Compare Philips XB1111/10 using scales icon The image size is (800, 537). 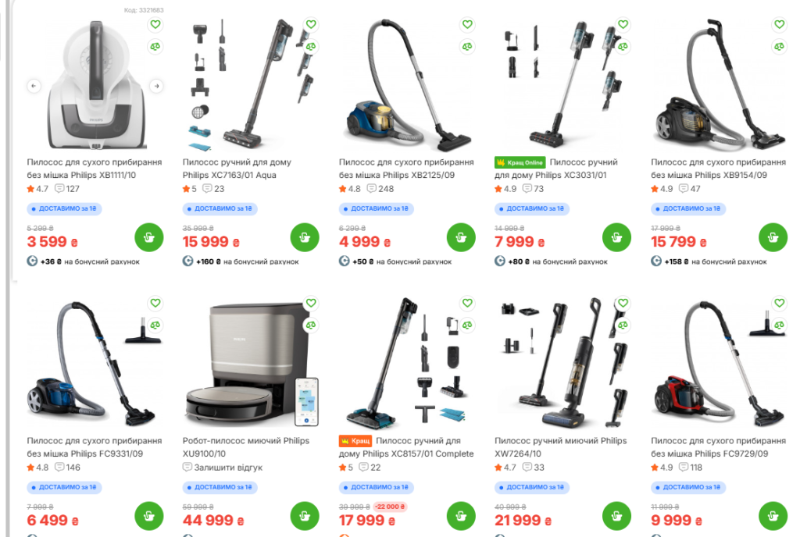(155, 46)
